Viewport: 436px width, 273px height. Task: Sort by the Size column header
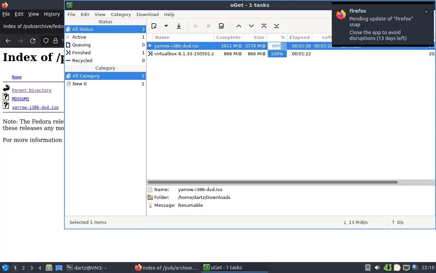255,37
